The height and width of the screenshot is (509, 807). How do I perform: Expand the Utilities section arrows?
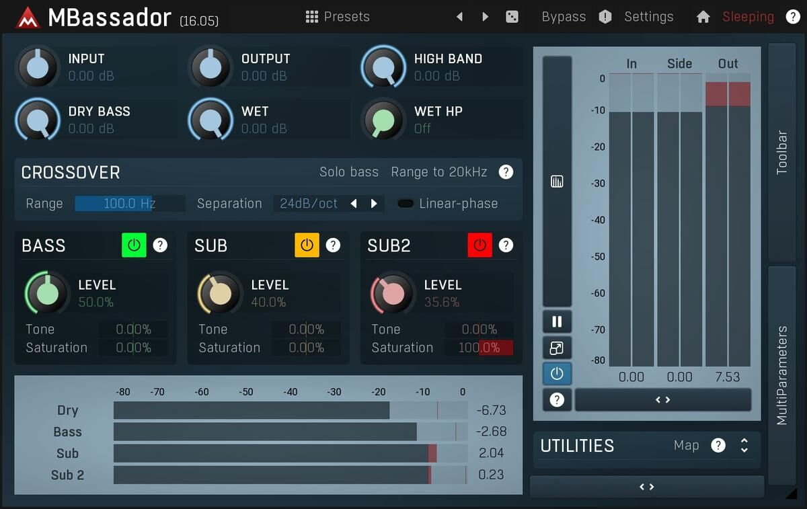tap(744, 445)
